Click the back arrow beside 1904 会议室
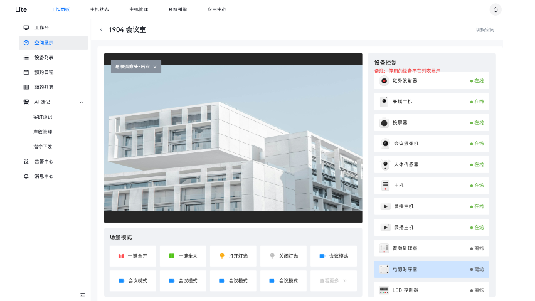This screenshot has width=535, height=301. 102,29
